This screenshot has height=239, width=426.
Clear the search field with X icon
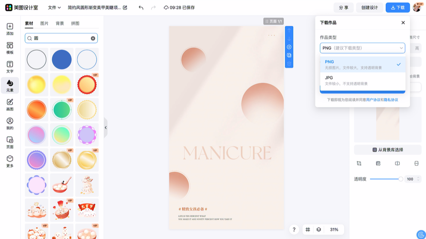tap(93, 38)
